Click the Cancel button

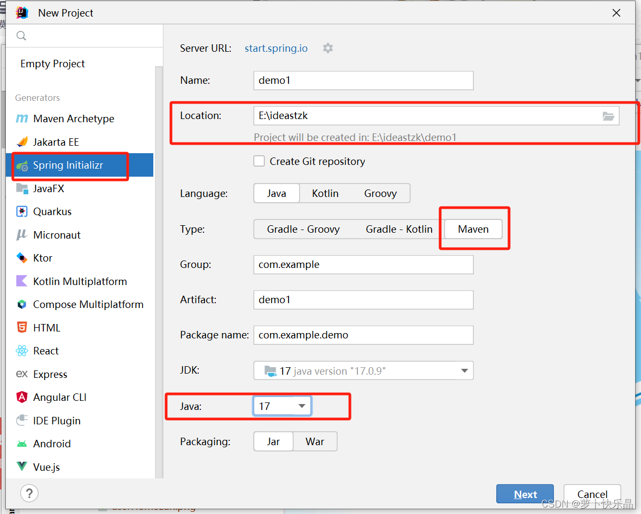[592, 494]
